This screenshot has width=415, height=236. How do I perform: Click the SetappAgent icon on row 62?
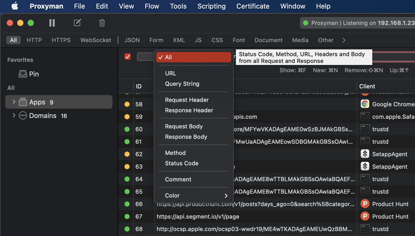[365, 154]
